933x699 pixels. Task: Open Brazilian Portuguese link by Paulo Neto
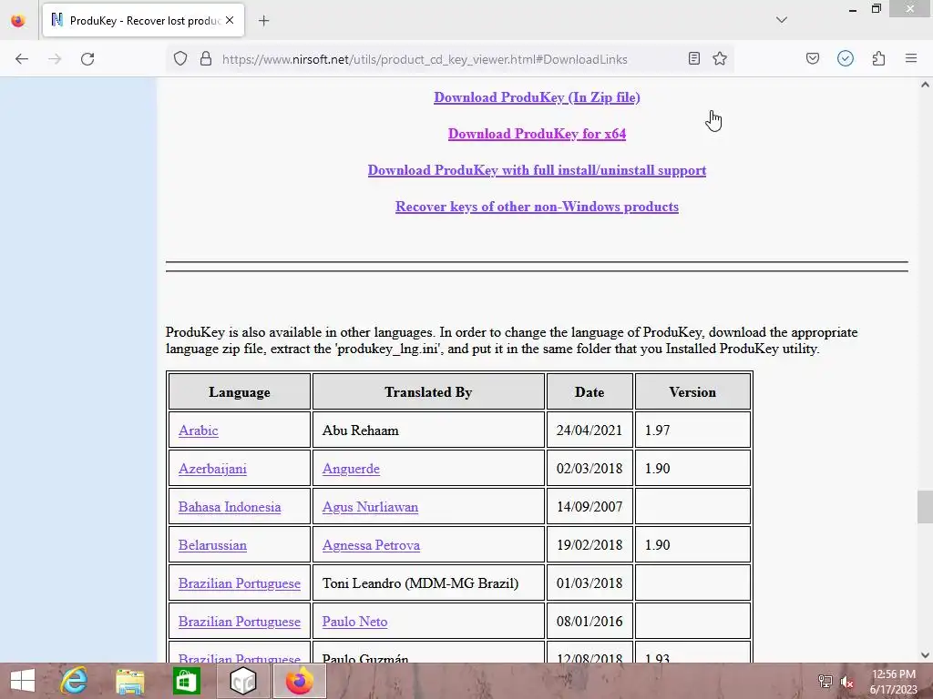click(x=240, y=621)
